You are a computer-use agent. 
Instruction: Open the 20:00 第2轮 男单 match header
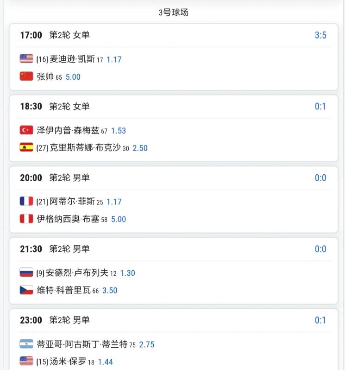(55, 178)
